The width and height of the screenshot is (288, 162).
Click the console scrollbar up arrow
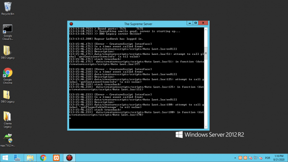click(206, 29)
